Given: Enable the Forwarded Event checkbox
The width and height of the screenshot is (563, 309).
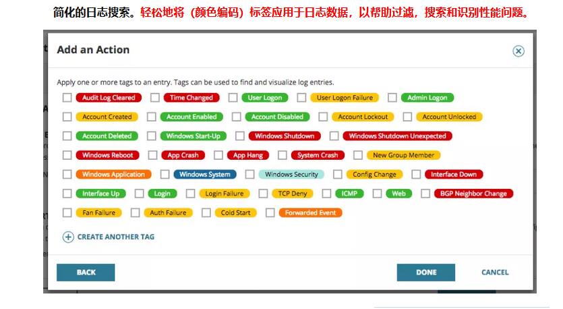Looking at the screenshot, I should 270,213.
